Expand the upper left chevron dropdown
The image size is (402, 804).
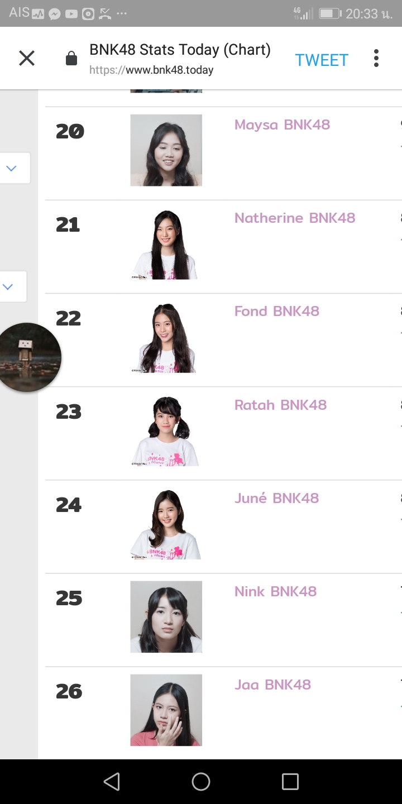(12, 167)
